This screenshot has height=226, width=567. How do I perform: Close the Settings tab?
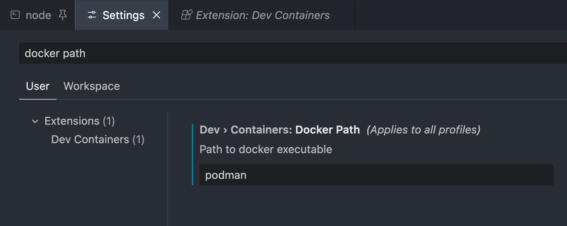157,15
